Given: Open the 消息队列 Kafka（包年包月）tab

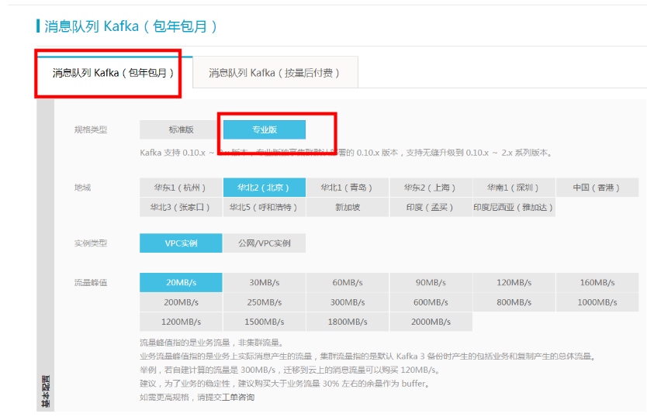Looking at the screenshot, I should (113, 73).
